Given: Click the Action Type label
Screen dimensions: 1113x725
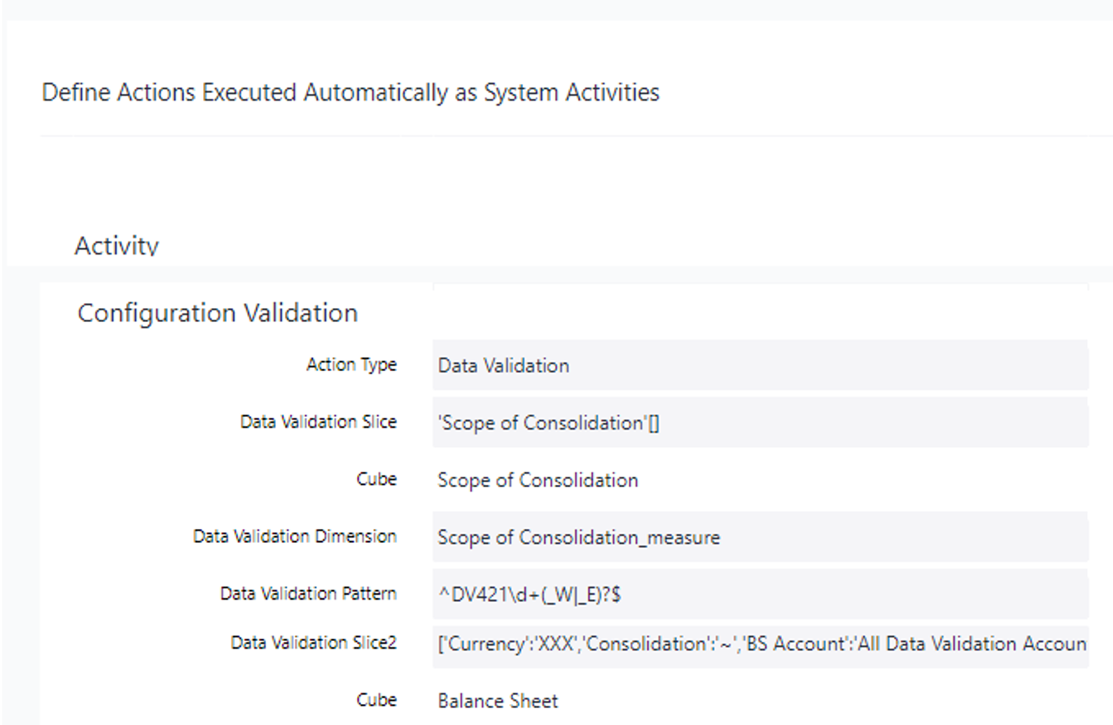Looking at the screenshot, I should (x=351, y=365).
